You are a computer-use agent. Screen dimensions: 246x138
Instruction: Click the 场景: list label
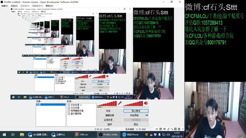(39, 101)
